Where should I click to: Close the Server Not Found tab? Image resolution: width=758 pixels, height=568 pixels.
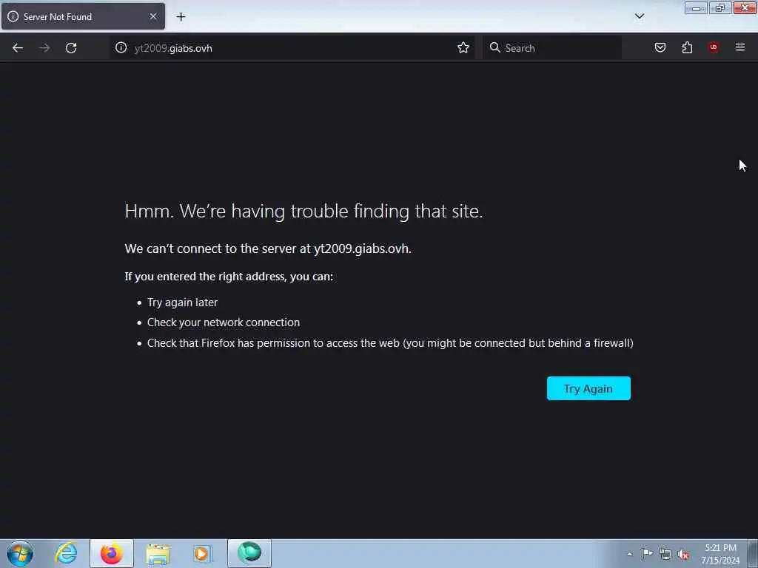pyautogui.click(x=153, y=16)
